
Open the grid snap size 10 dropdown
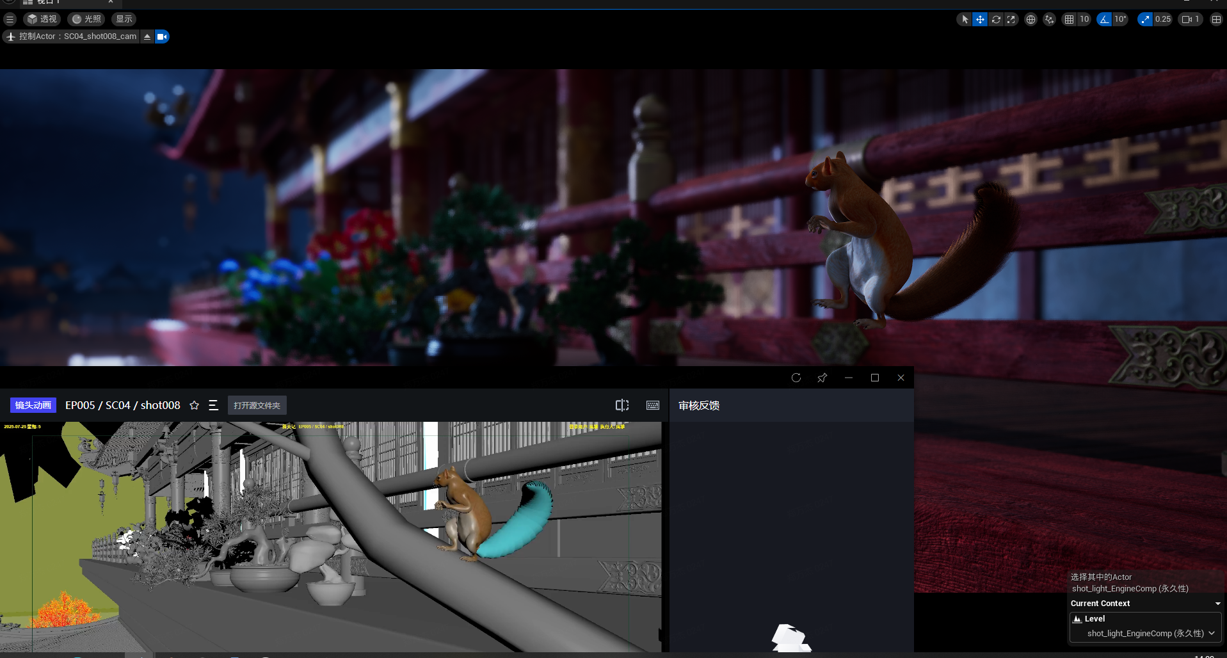(1084, 19)
